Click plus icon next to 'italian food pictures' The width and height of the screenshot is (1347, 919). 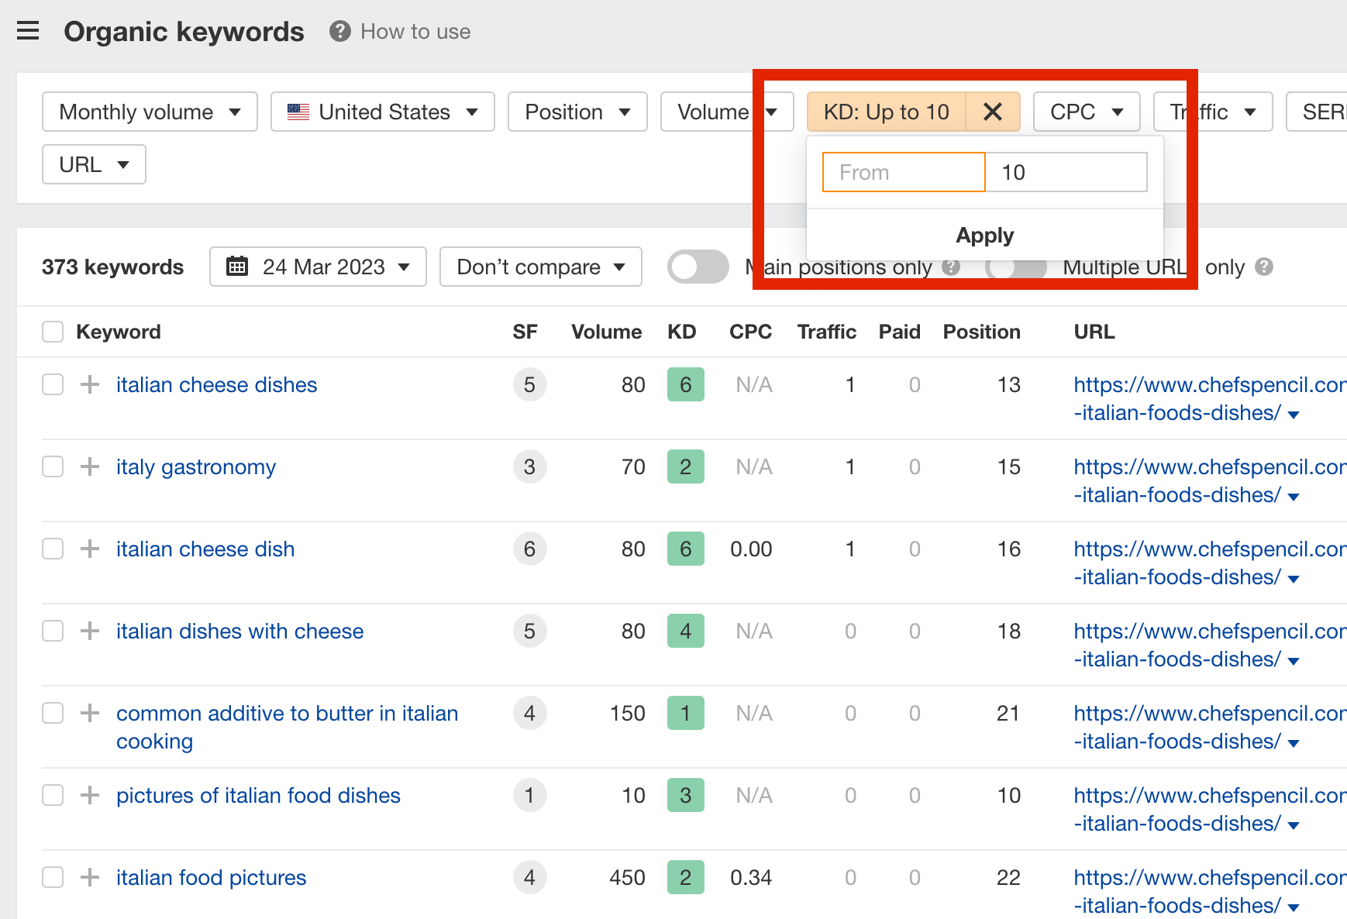90,877
